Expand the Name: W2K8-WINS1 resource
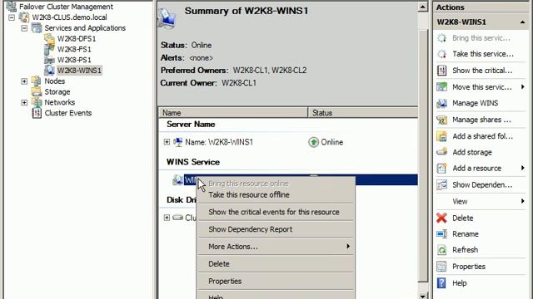 point(167,142)
